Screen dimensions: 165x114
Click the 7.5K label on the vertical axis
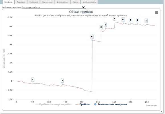[10, 36]
